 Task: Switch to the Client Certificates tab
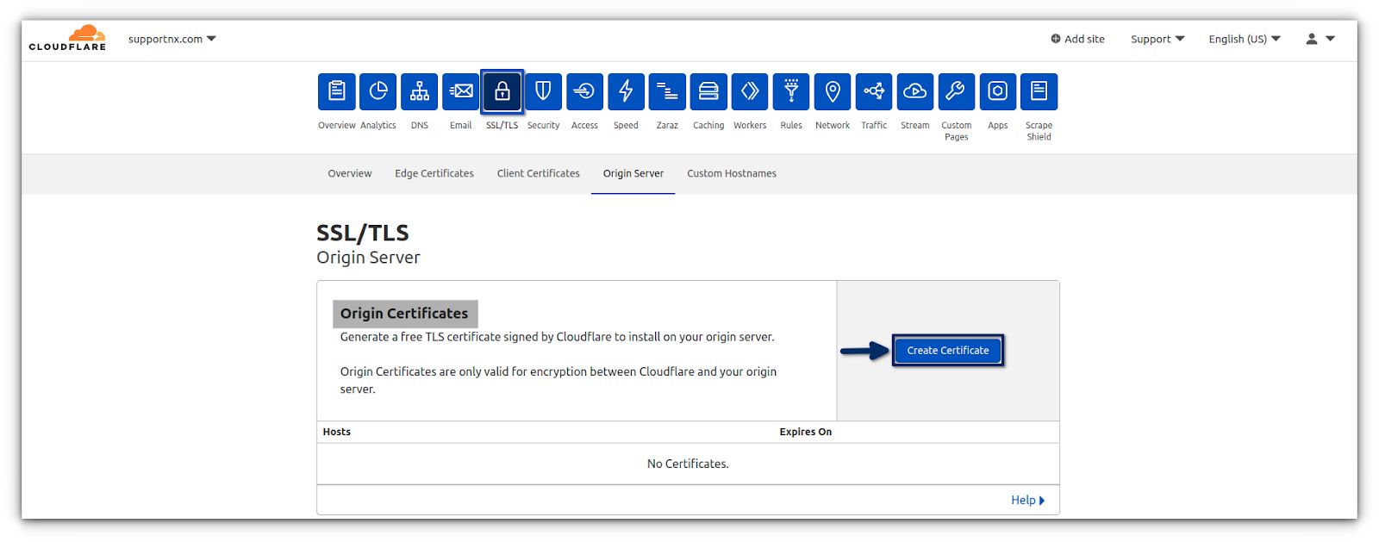[539, 173]
